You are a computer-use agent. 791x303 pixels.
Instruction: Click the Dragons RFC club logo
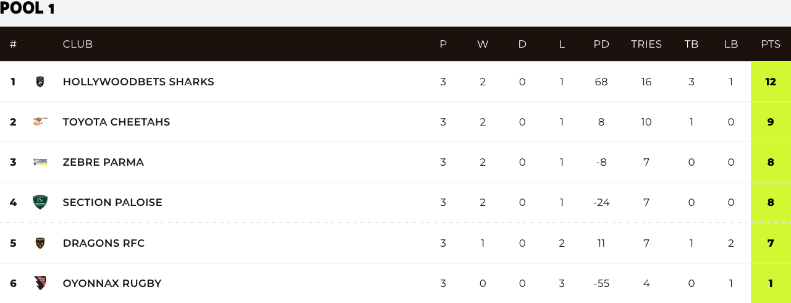pyautogui.click(x=40, y=243)
